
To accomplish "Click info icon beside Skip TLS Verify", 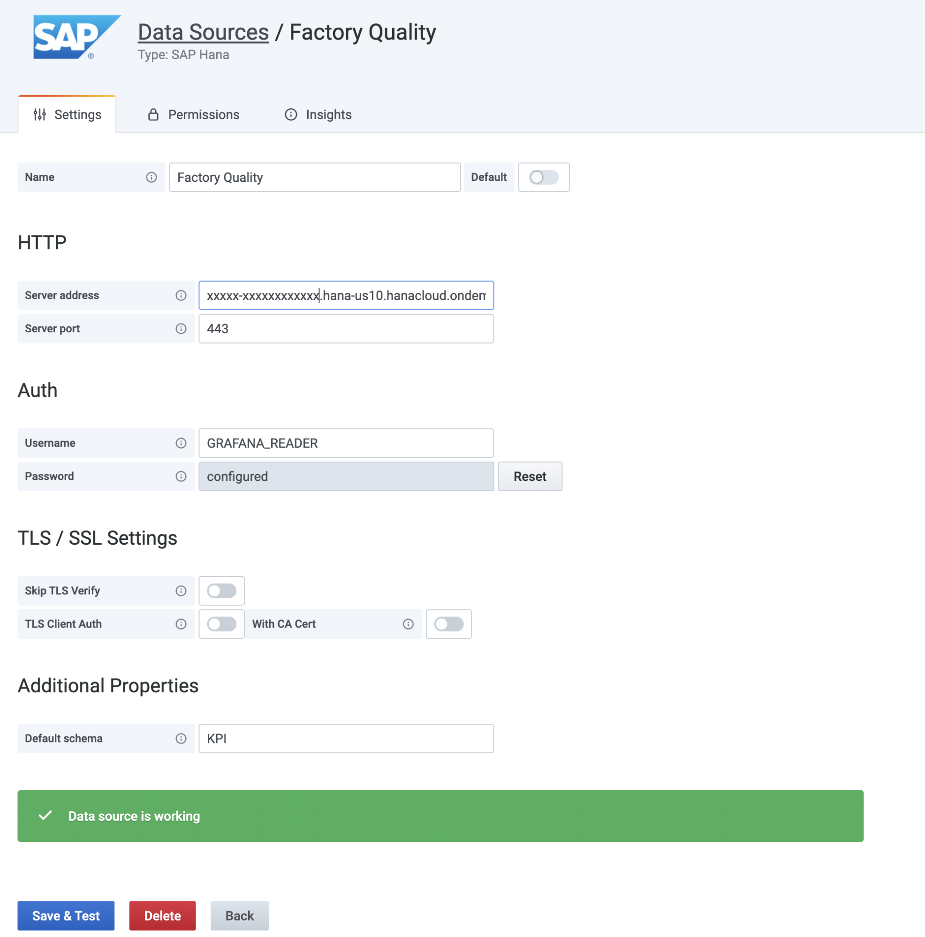I will click(181, 591).
